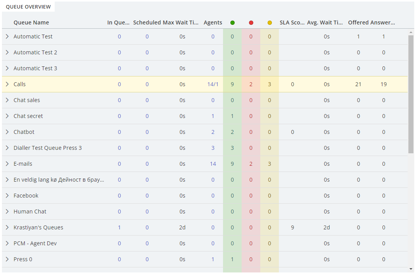Screen dimensions: 415x274
Task: Sort by Queue Name column header
Action: tap(31, 23)
